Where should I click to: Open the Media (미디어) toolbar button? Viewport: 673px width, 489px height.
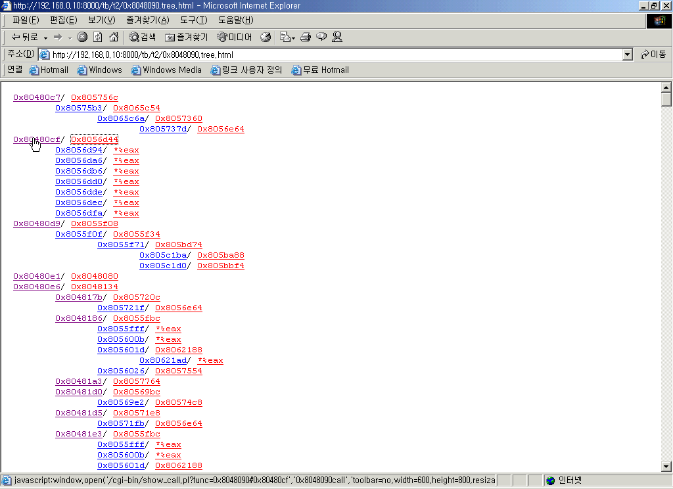click(x=235, y=37)
